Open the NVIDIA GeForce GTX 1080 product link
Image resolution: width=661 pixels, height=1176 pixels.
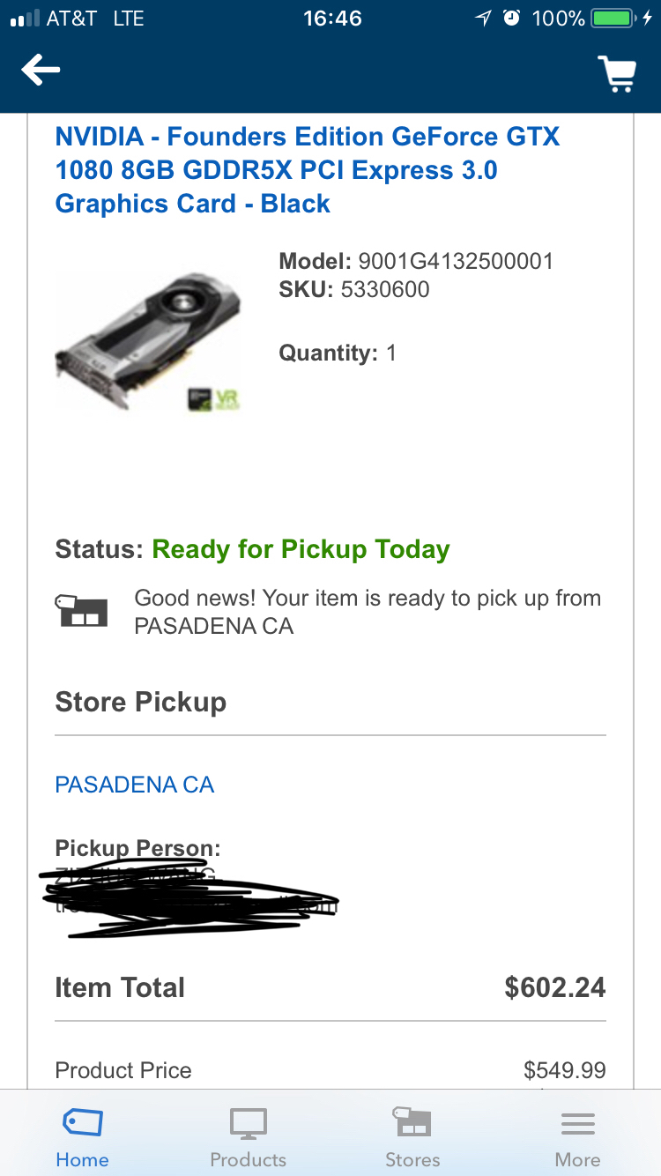tap(308, 170)
